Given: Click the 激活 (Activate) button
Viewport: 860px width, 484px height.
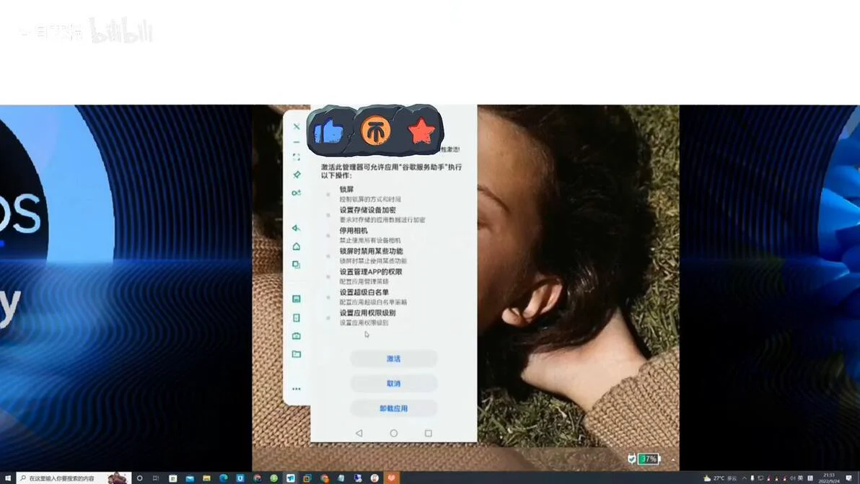Looking at the screenshot, I should click(393, 358).
